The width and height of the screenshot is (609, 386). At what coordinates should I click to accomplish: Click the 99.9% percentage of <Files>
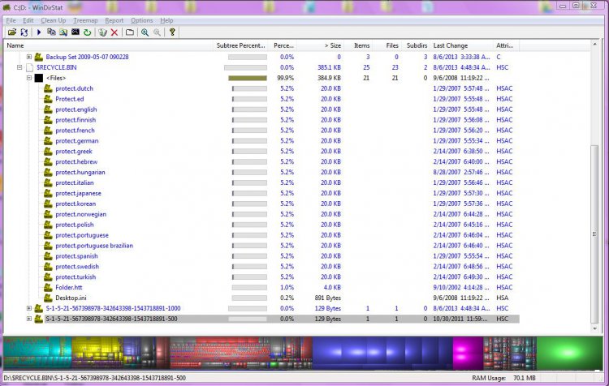[x=286, y=78]
